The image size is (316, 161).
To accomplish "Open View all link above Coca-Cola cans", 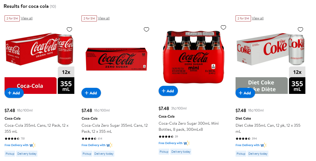I will click(27, 18).
